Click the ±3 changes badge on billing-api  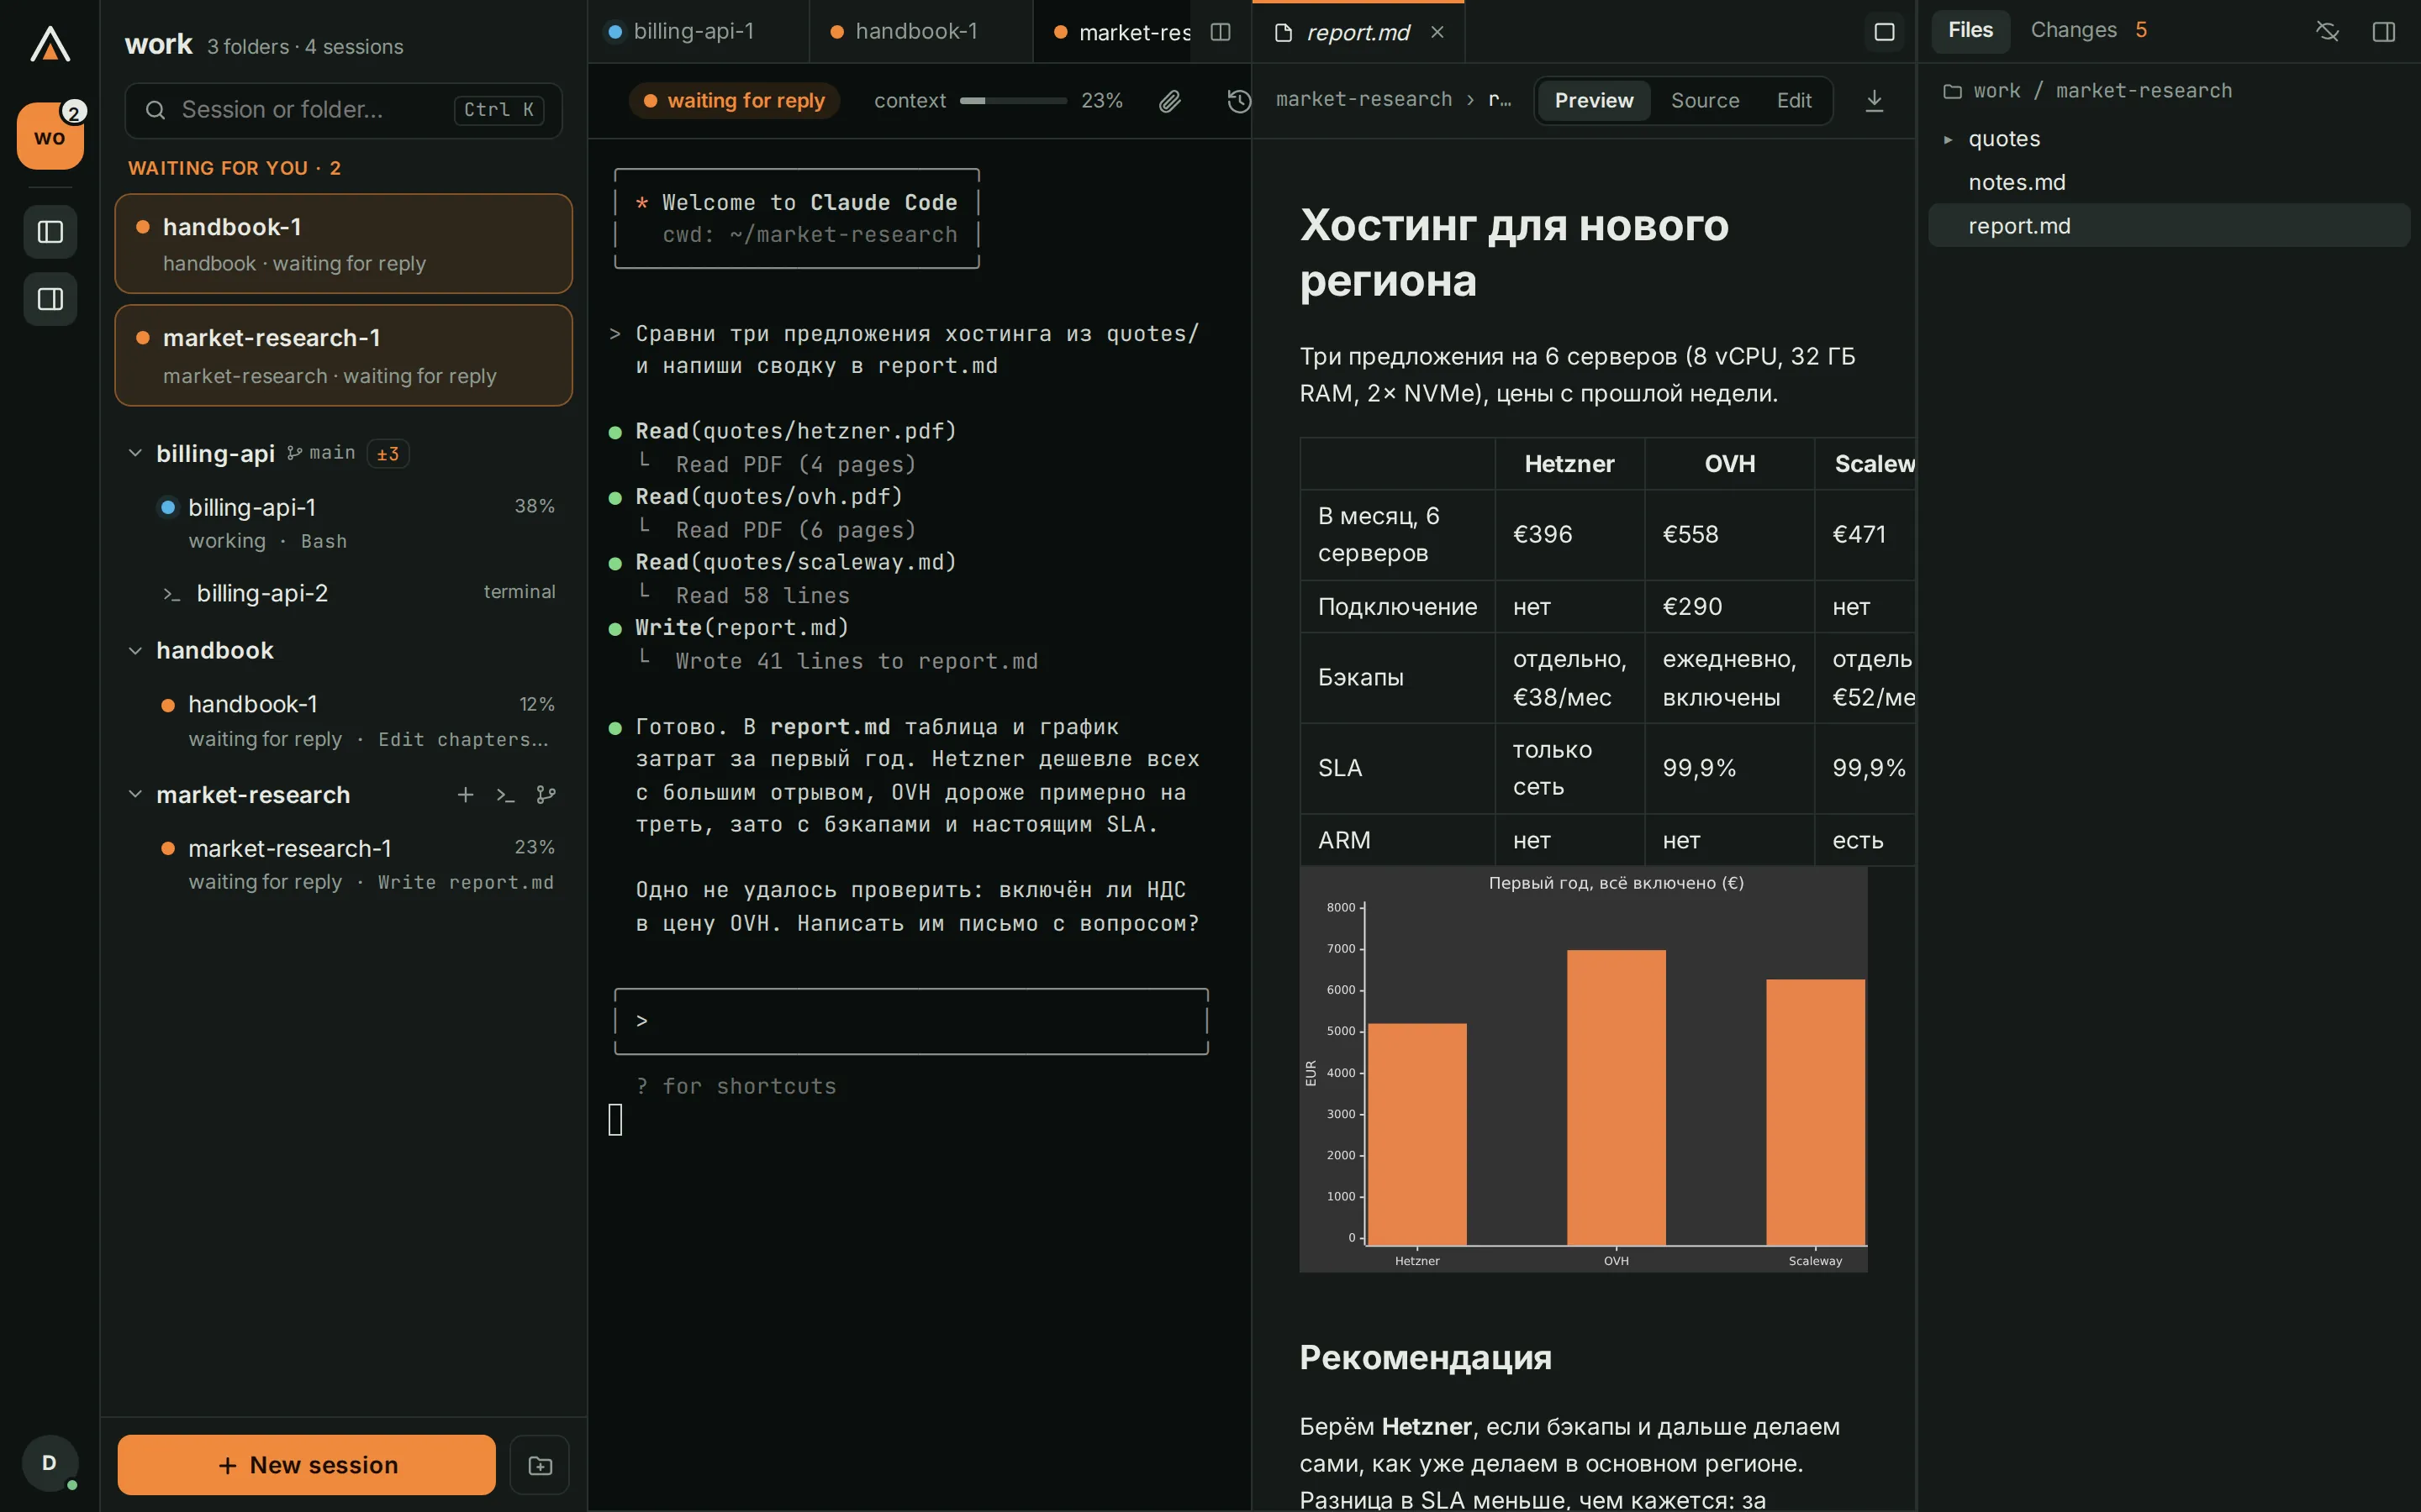[x=388, y=454]
